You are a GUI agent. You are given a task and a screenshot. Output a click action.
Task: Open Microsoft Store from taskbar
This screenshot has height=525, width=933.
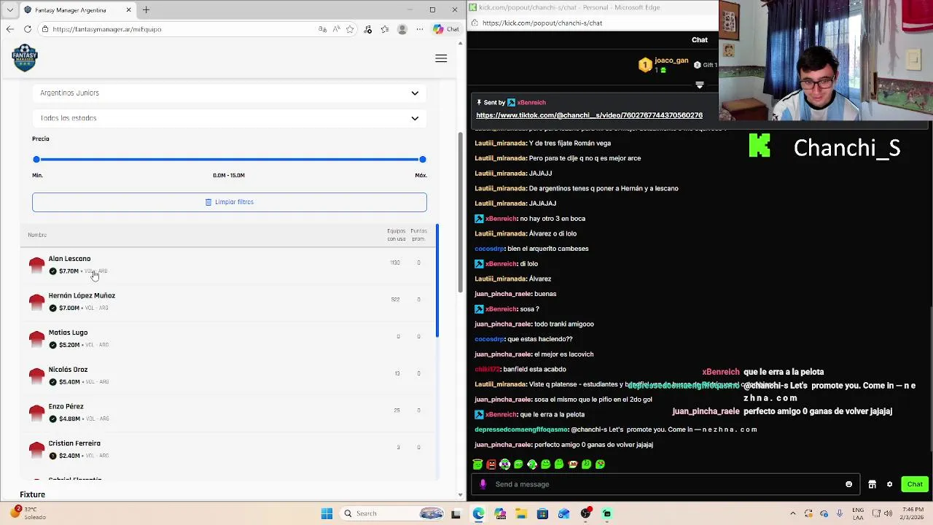point(542,513)
